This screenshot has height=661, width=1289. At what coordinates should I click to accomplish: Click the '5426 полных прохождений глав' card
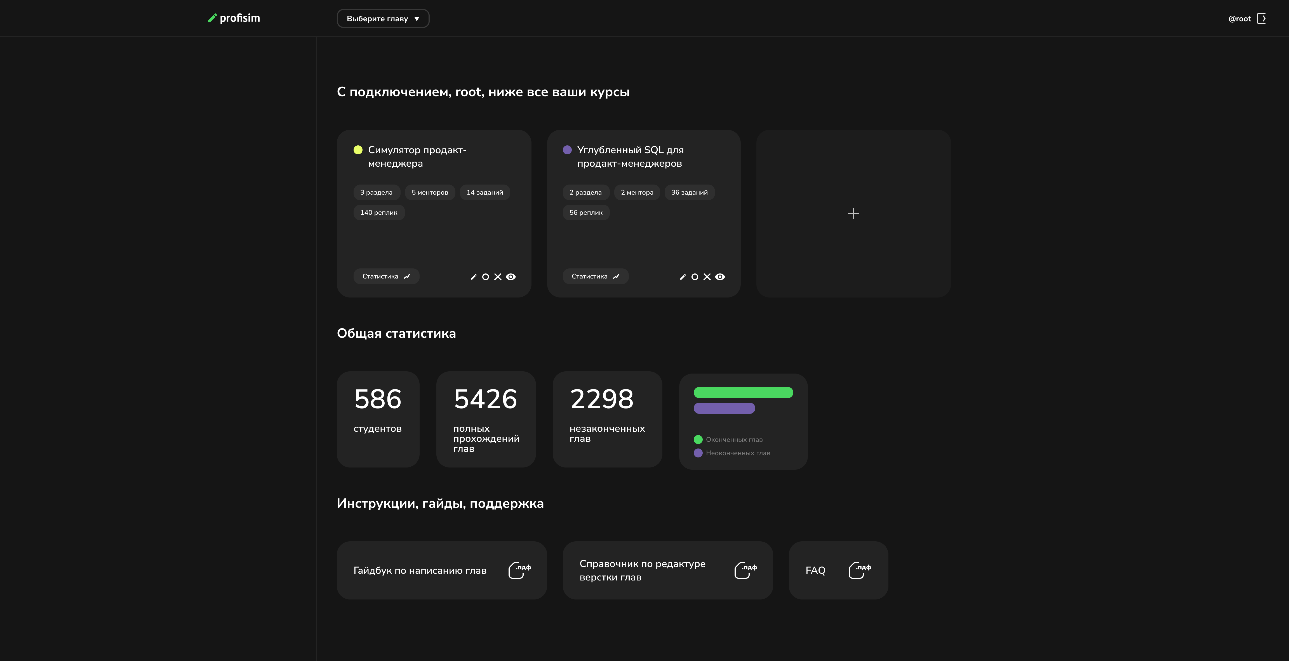point(486,419)
